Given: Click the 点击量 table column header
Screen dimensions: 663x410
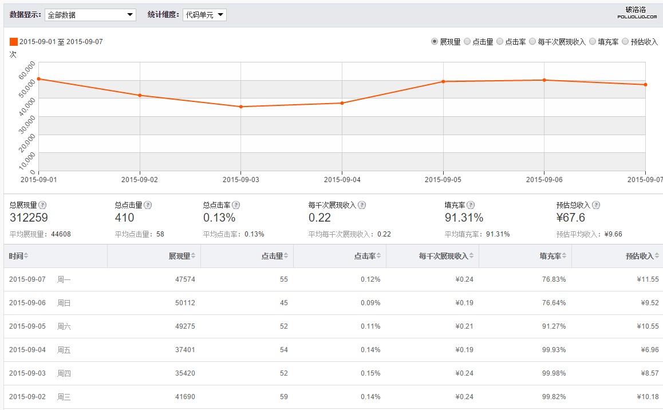Looking at the screenshot, I should click(272, 257).
